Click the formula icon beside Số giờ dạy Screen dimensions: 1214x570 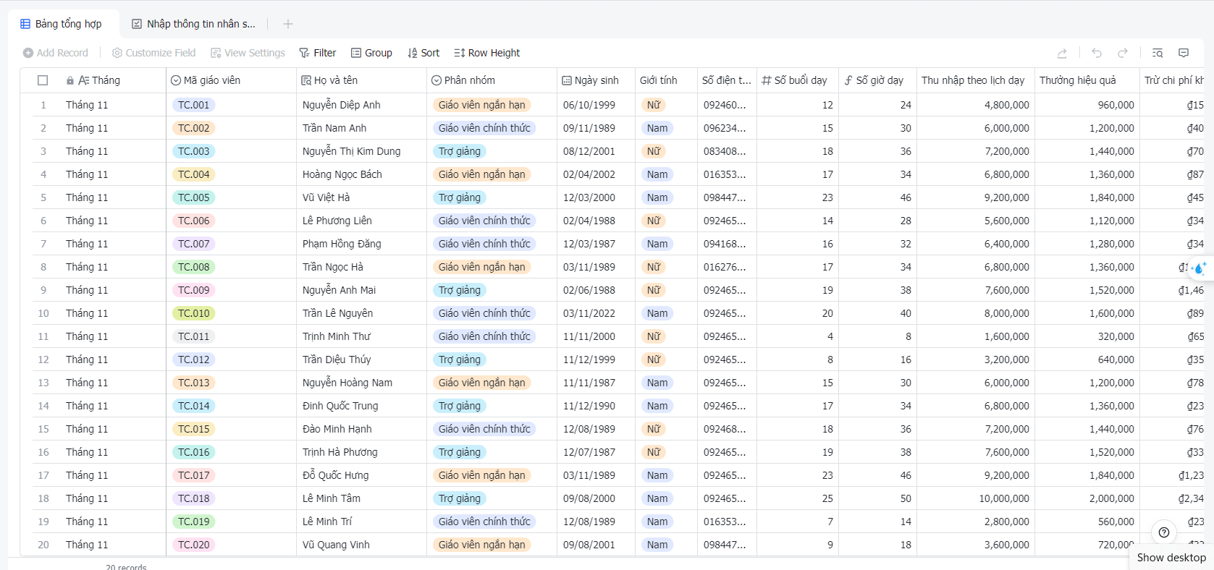click(x=848, y=80)
